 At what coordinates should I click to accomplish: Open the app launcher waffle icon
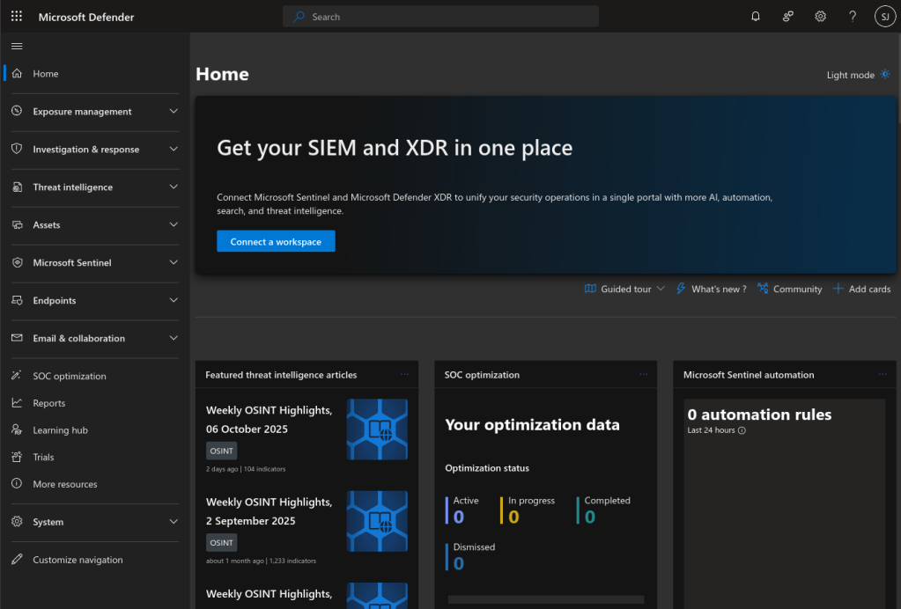click(x=17, y=17)
